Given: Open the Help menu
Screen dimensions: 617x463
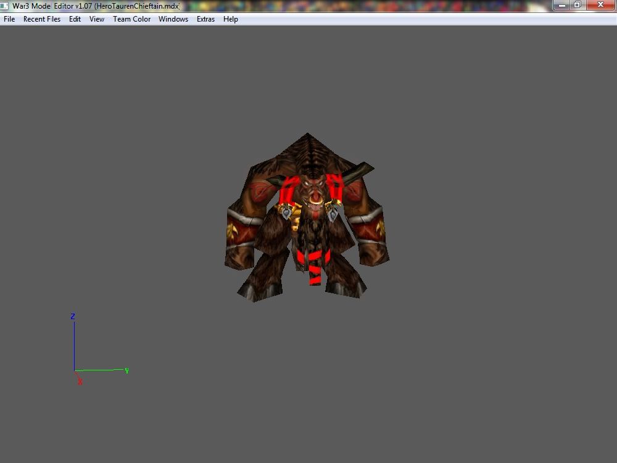Looking at the screenshot, I should coord(230,19).
